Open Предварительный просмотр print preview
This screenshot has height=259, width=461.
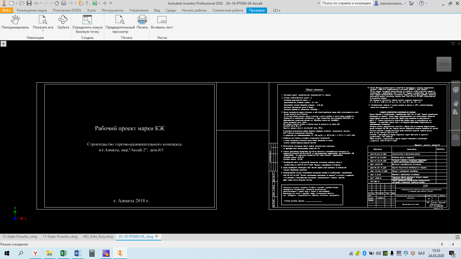pyautogui.click(x=120, y=20)
